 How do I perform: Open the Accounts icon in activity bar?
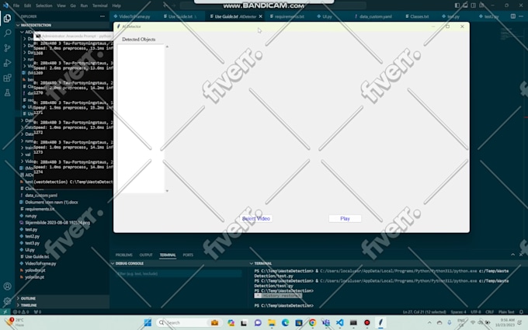tap(7, 287)
